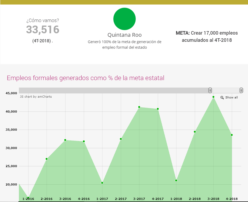The width and height of the screenshot is (248, 202).
Task: Click the Quintana Roo state name
Action: click(125, 35)
